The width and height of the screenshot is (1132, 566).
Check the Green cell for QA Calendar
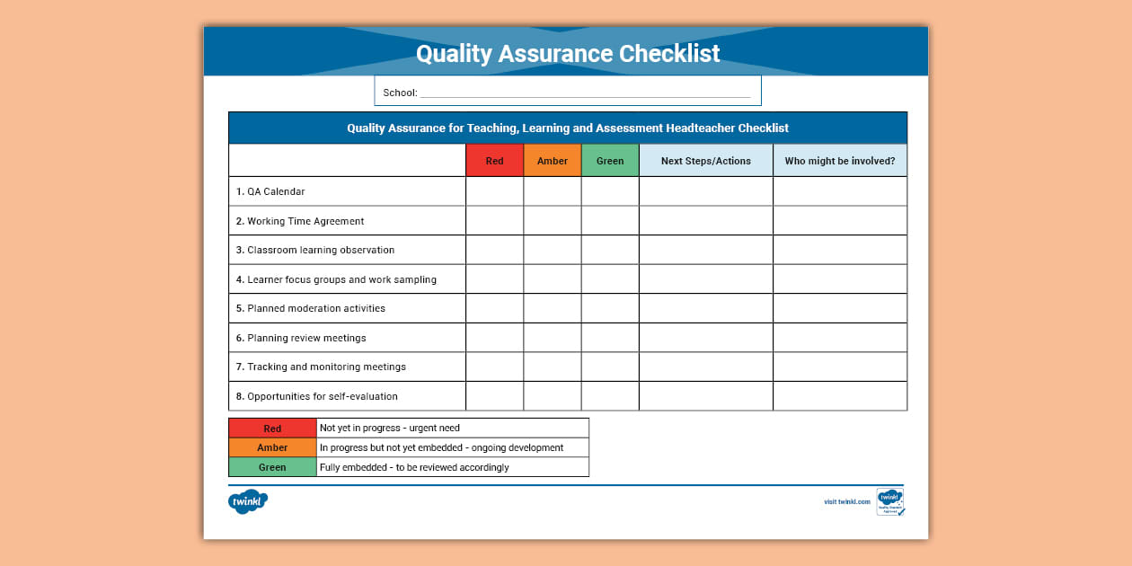click(610, 190)
